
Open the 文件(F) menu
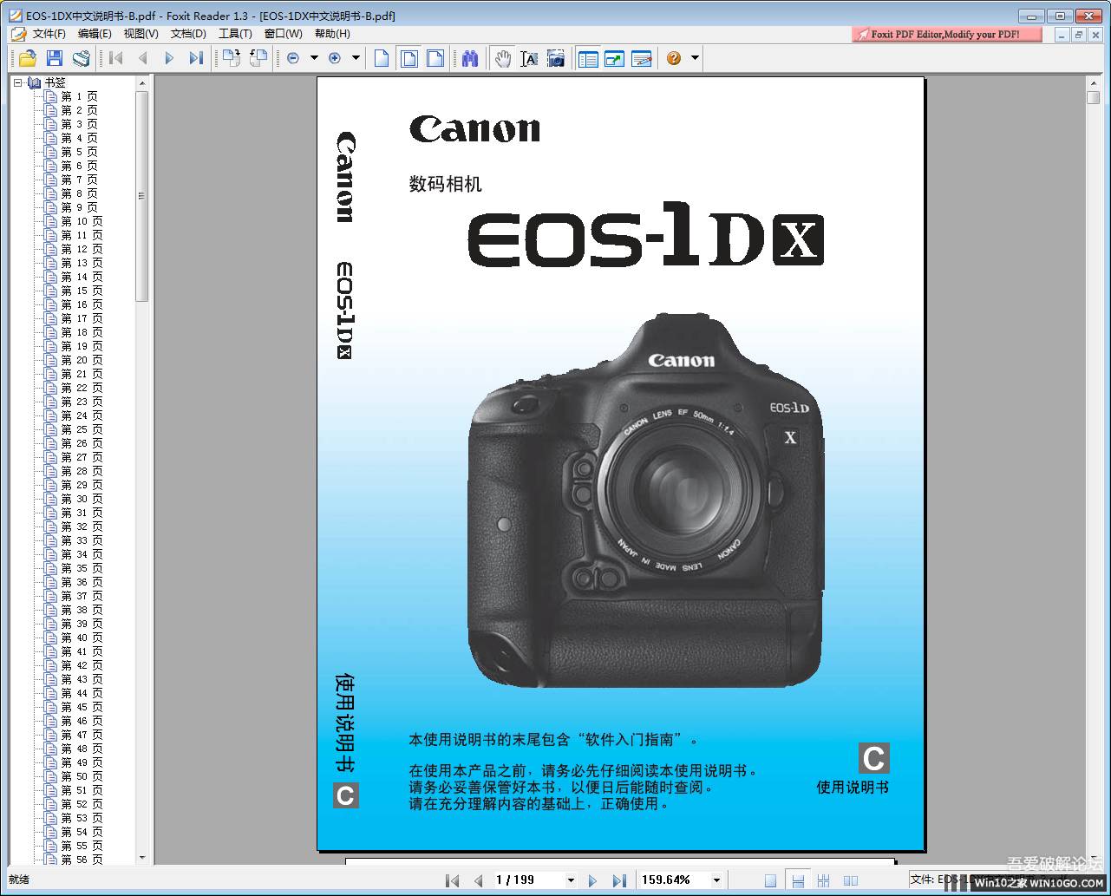[49, 34]
